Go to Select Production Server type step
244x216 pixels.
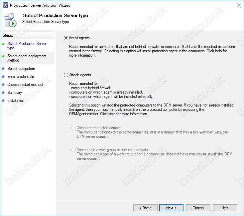click(27, 46)
